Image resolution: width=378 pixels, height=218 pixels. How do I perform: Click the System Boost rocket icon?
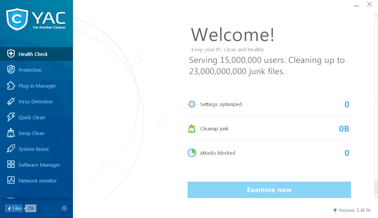(x=11, y=149)
